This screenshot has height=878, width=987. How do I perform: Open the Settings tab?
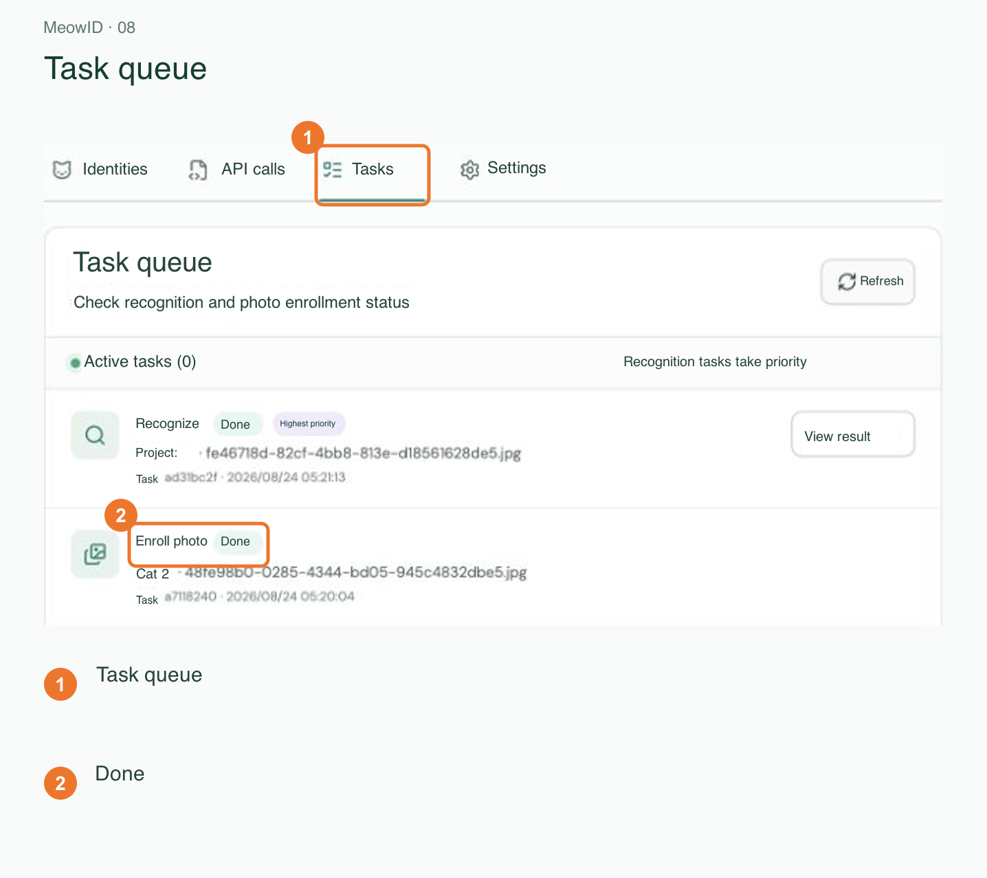tap(504, 168)
